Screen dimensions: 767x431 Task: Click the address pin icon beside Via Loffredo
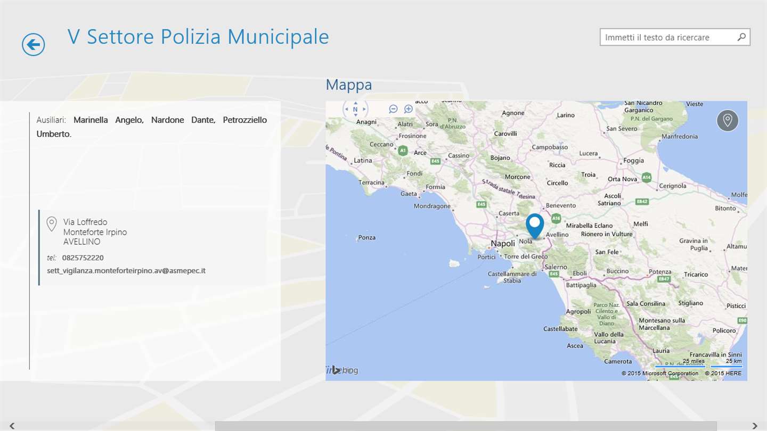pos(52,224)
